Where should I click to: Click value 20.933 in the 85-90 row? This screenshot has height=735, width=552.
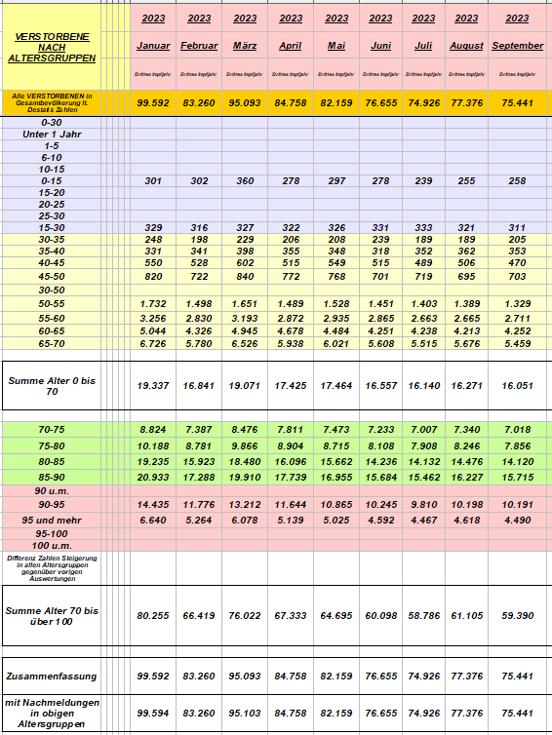(x=153, y=478)
